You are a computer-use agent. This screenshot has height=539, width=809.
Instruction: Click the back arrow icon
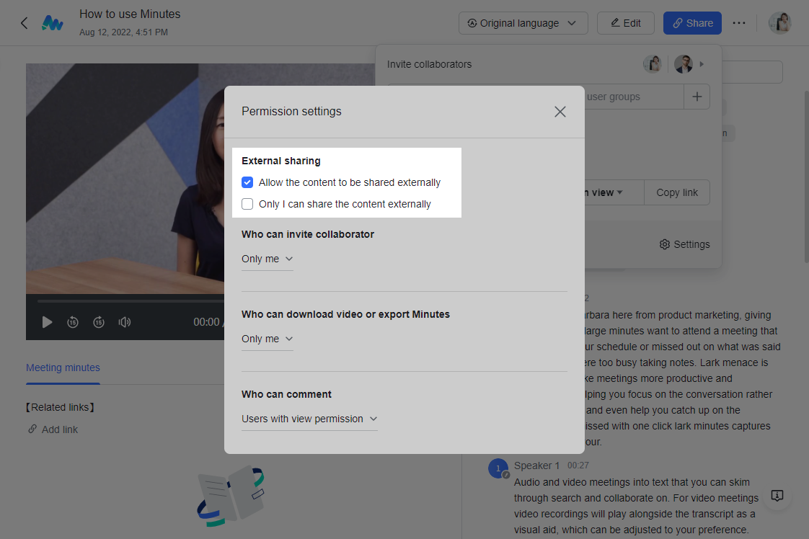point(24,23)
